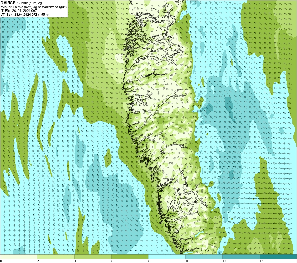This screenshot has width=297, height=263.
Task: Click the '12' label on the color scale
Action: [224, 261]
